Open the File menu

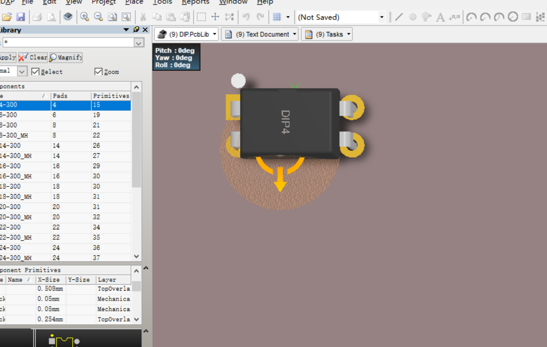(x=28, y=2)
